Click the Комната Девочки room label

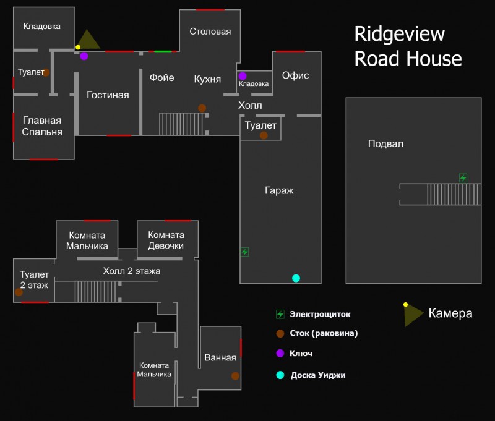(x=166, y=240)
